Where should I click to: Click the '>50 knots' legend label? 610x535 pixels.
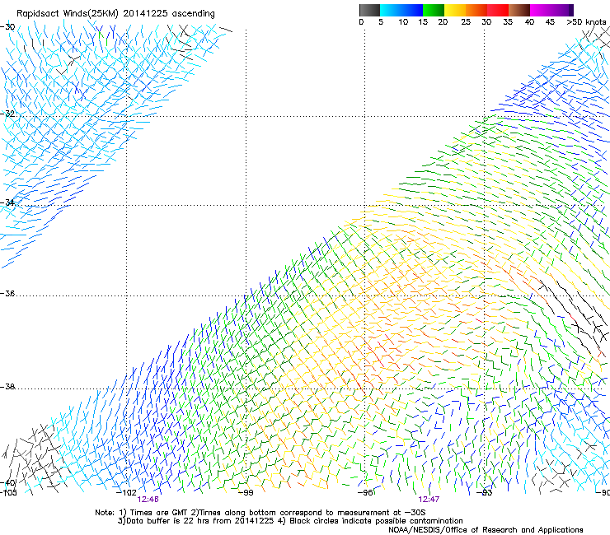coord(586,22)
